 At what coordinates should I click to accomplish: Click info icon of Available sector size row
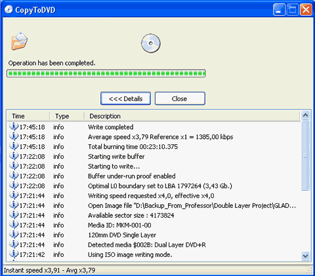[x=14, y=215]
